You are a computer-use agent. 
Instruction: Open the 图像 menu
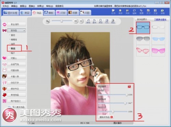pyautogui.click(x=32, y=6)
